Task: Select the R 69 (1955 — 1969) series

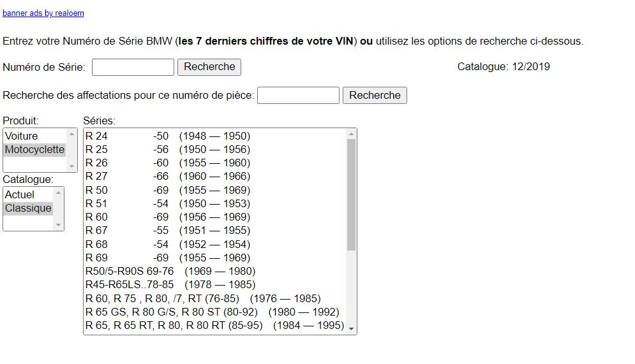Action: [167, 258]
